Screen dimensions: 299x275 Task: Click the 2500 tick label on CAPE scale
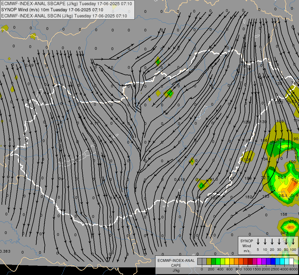click(x=275, y=269)
